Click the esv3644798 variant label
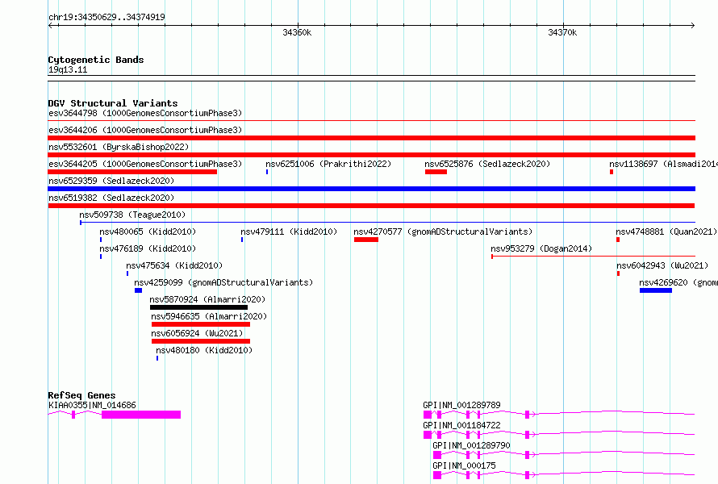Screen dimensions: 718x484 145,113
